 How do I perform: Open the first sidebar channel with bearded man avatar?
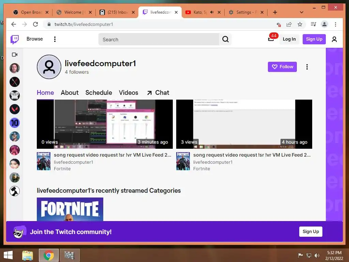click(15, 68)
